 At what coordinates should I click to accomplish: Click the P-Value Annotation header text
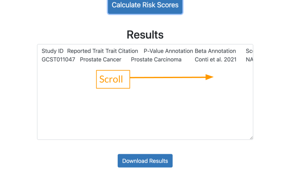pos(168,51)
